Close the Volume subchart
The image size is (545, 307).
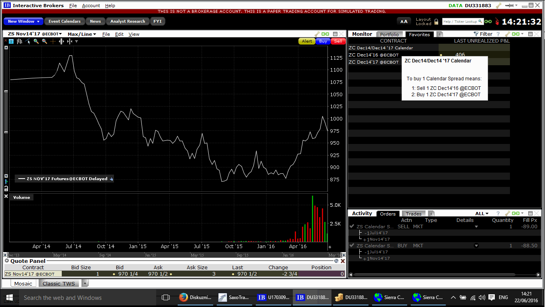click(6, 196)
